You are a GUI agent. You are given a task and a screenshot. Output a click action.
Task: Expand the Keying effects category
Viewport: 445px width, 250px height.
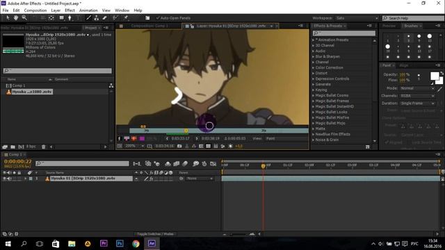pos(314,90)
